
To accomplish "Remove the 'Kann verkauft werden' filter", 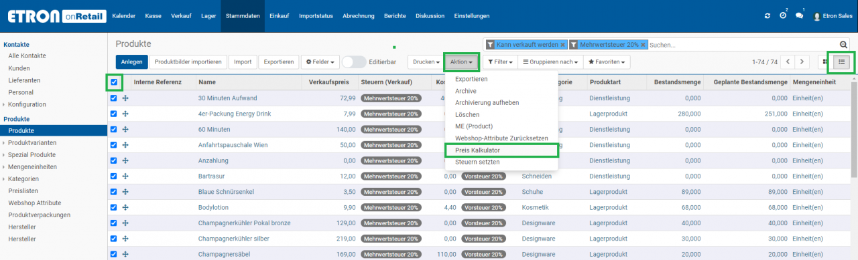I will (x=563, y=45).
